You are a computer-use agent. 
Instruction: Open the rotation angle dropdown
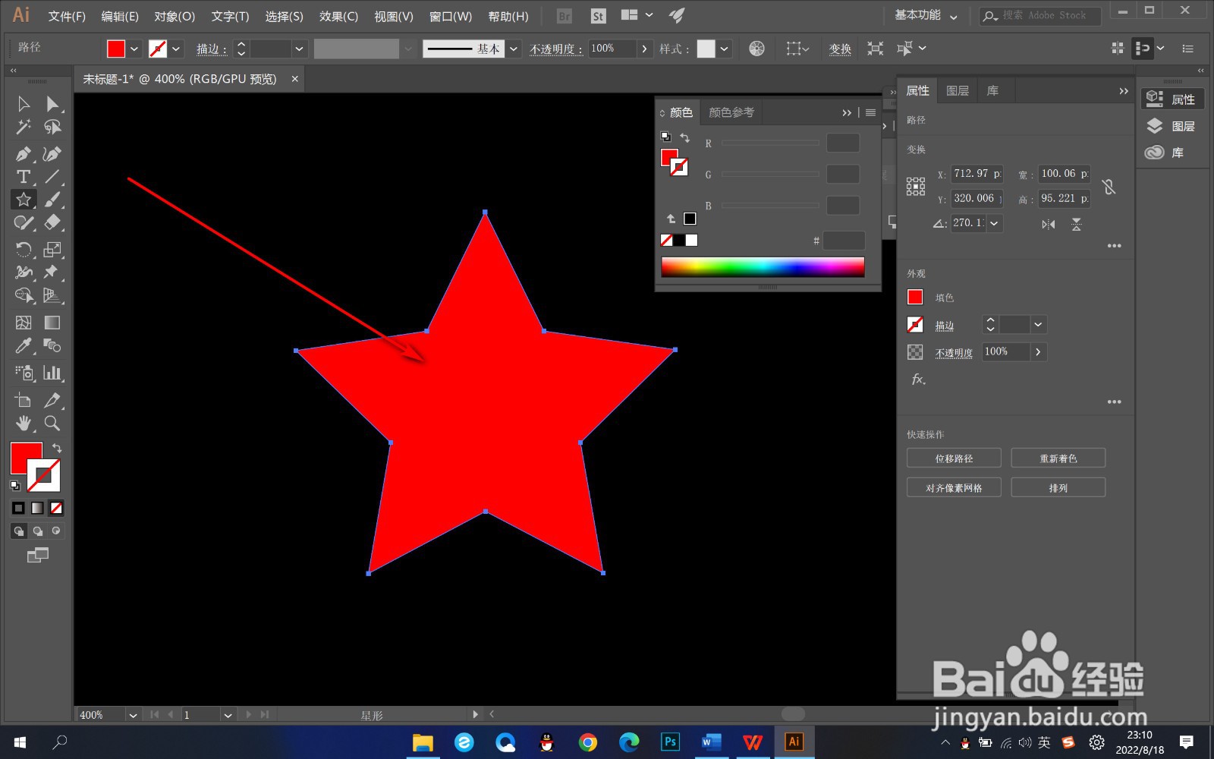coord(994,223)
